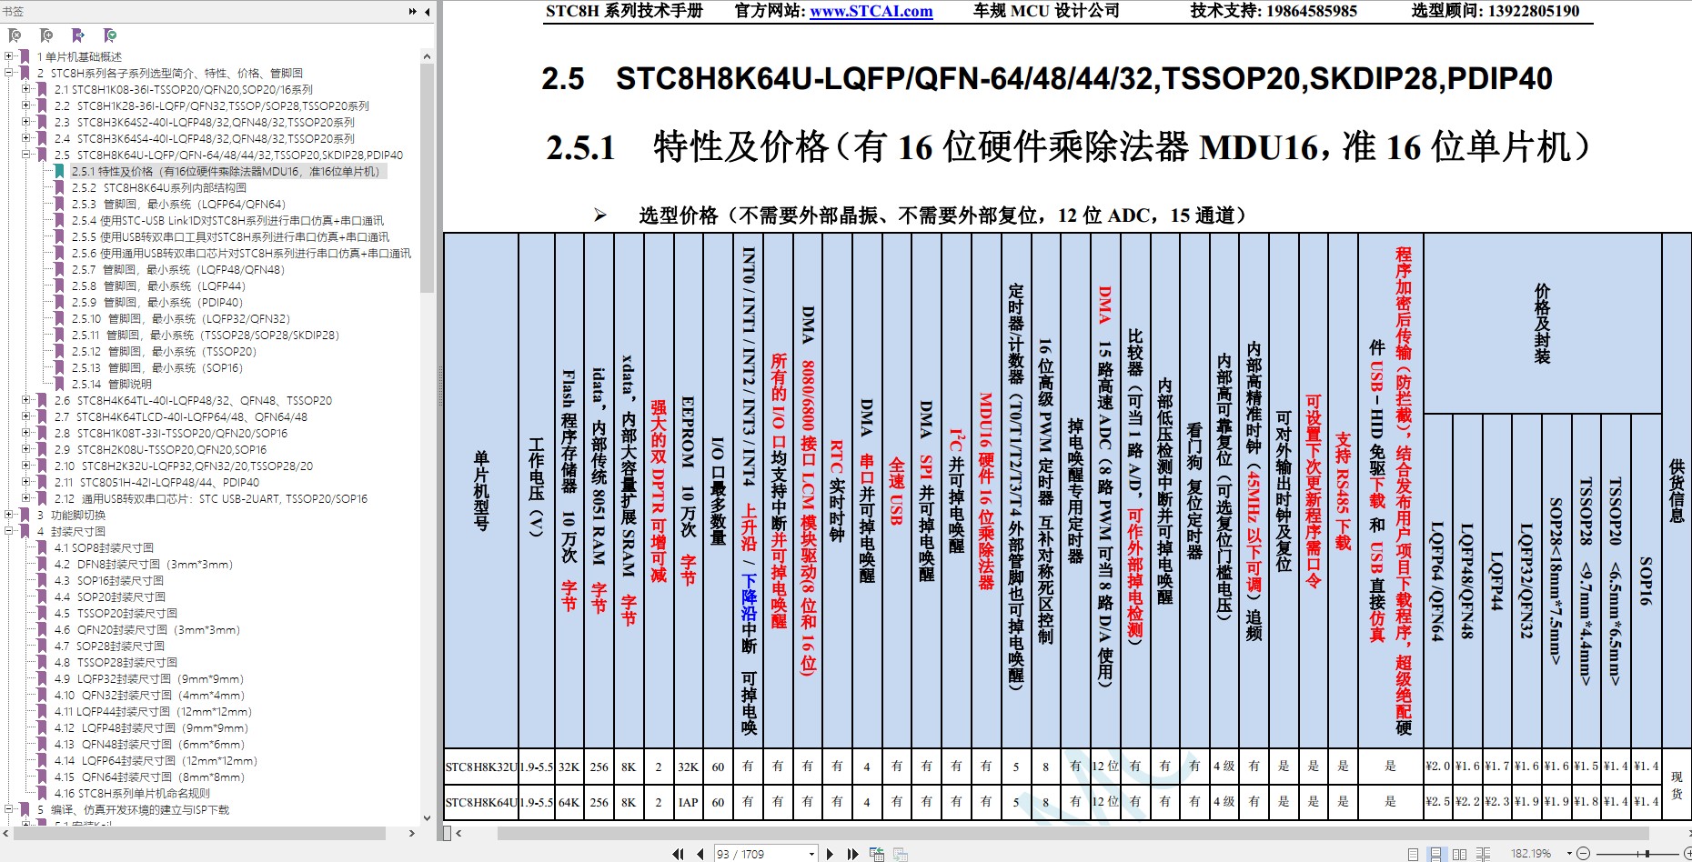Expand chapter 1 单片机基础概述 node
The image size is (1692, 862).
pos(9,56)
